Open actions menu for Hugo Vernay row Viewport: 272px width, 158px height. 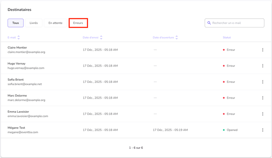(x=262, y=66)
